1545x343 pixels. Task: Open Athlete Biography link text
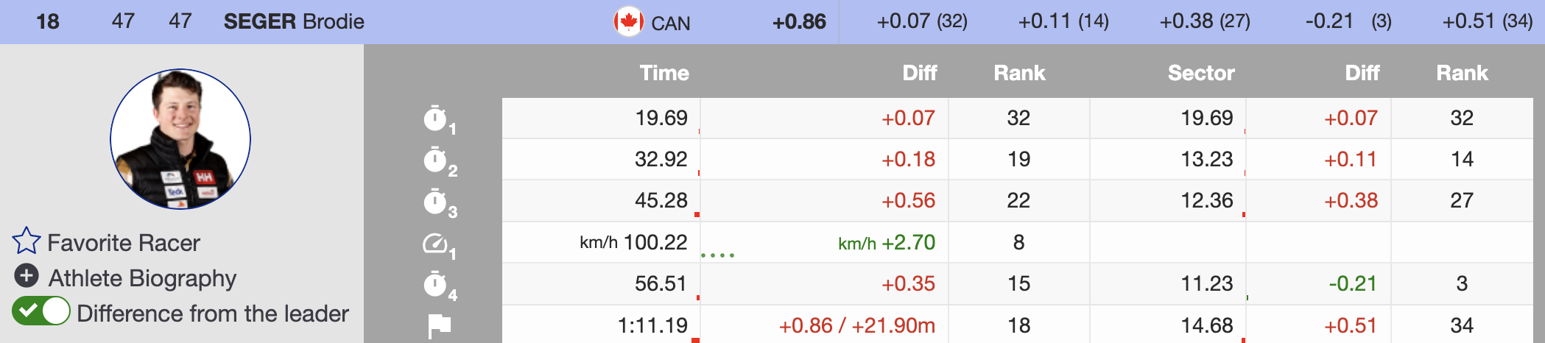142,278
